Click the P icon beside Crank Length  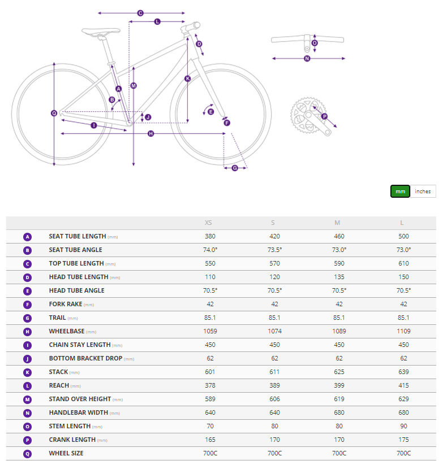(28, 440)
